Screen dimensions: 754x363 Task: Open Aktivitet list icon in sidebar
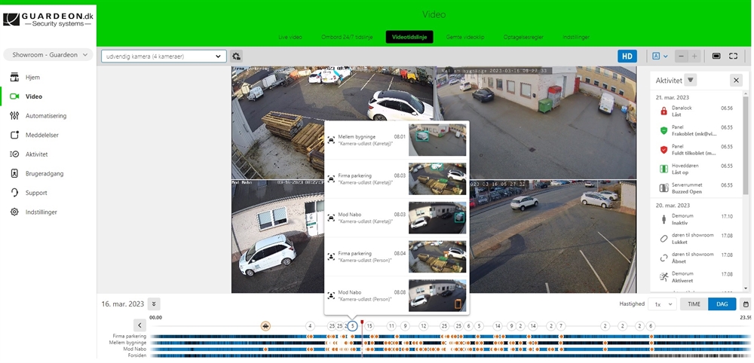(14, 154)
